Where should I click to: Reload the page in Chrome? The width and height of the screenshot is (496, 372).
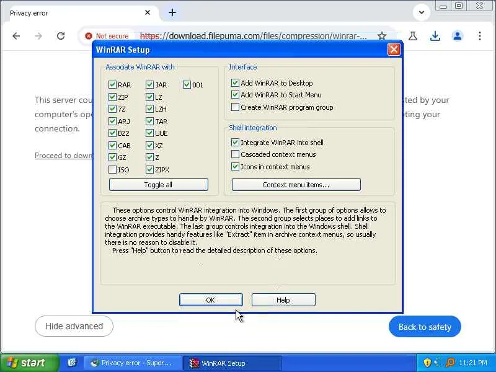point(61,36)
